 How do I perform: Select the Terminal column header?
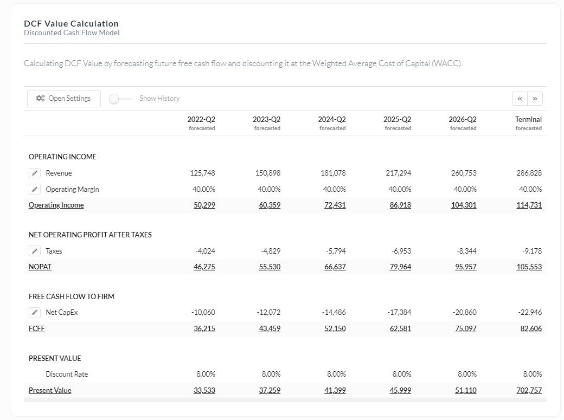pos(529,119)
